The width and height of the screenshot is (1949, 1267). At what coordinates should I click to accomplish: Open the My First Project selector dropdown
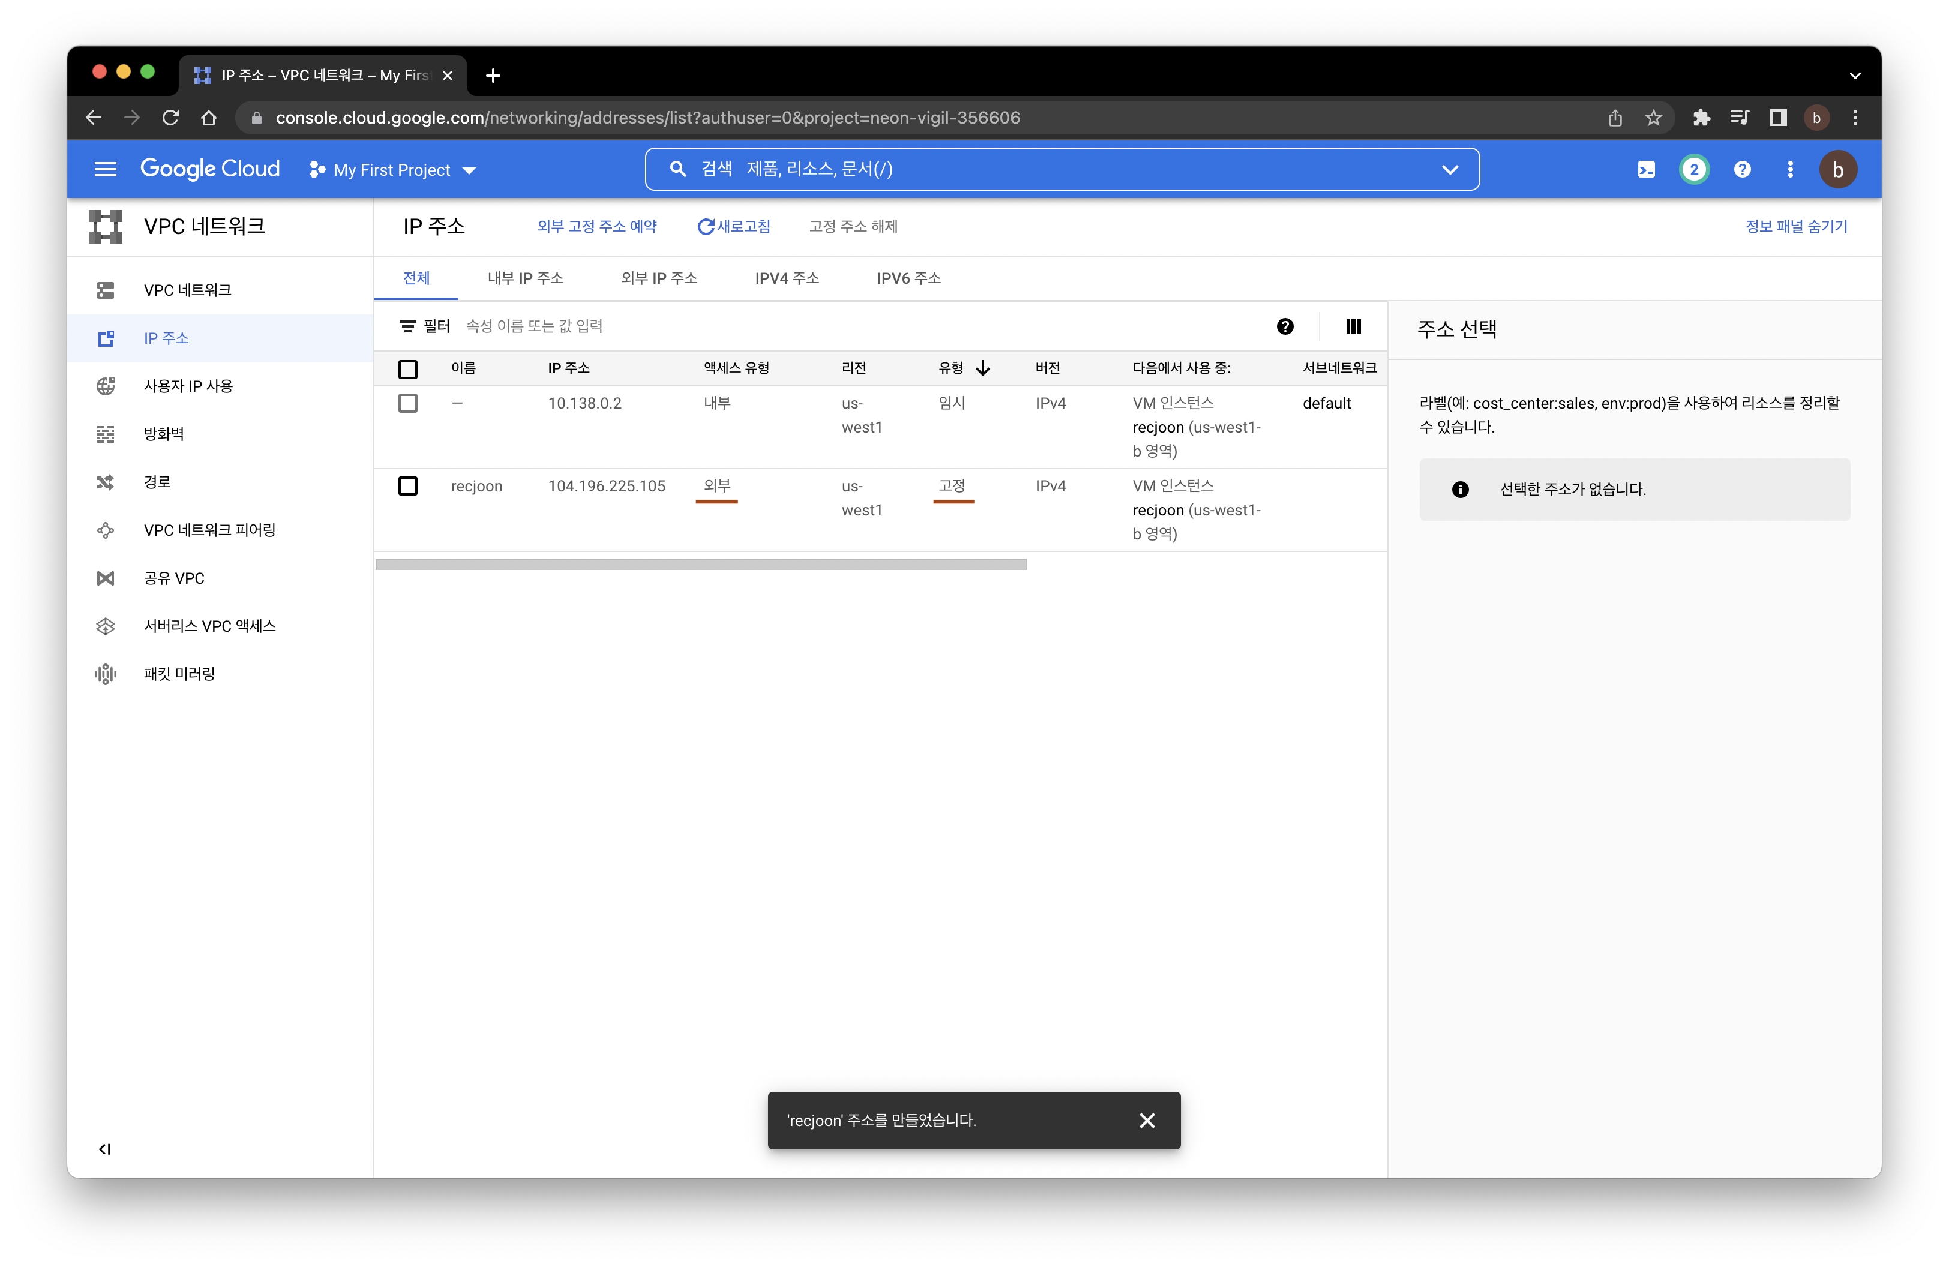coord(392,169)
